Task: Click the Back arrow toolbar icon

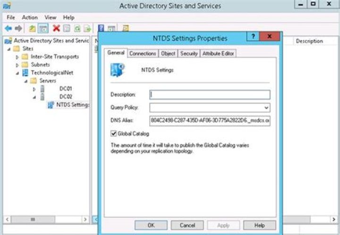Action: tap(8, 28)
